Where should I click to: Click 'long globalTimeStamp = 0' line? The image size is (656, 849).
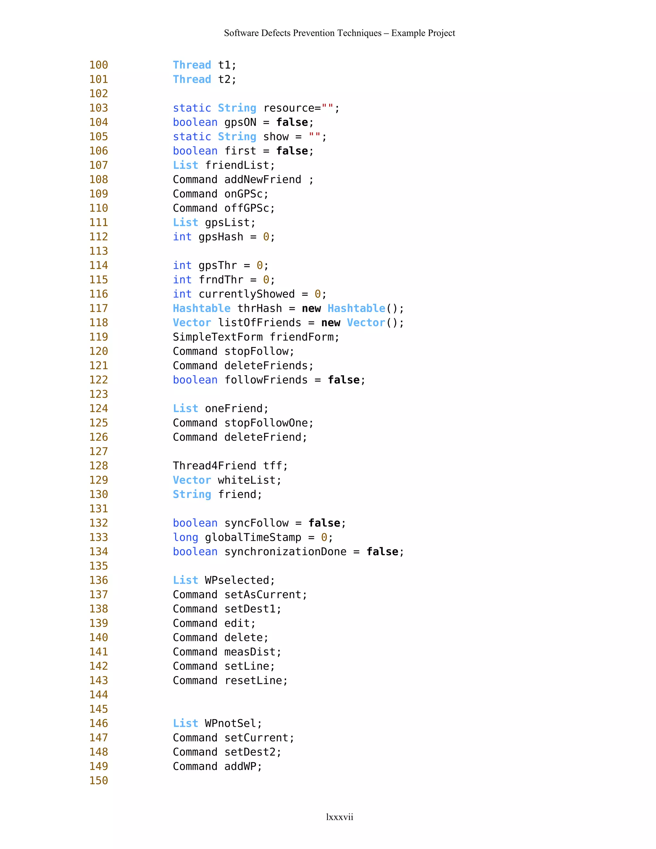(x=253, y=537)
